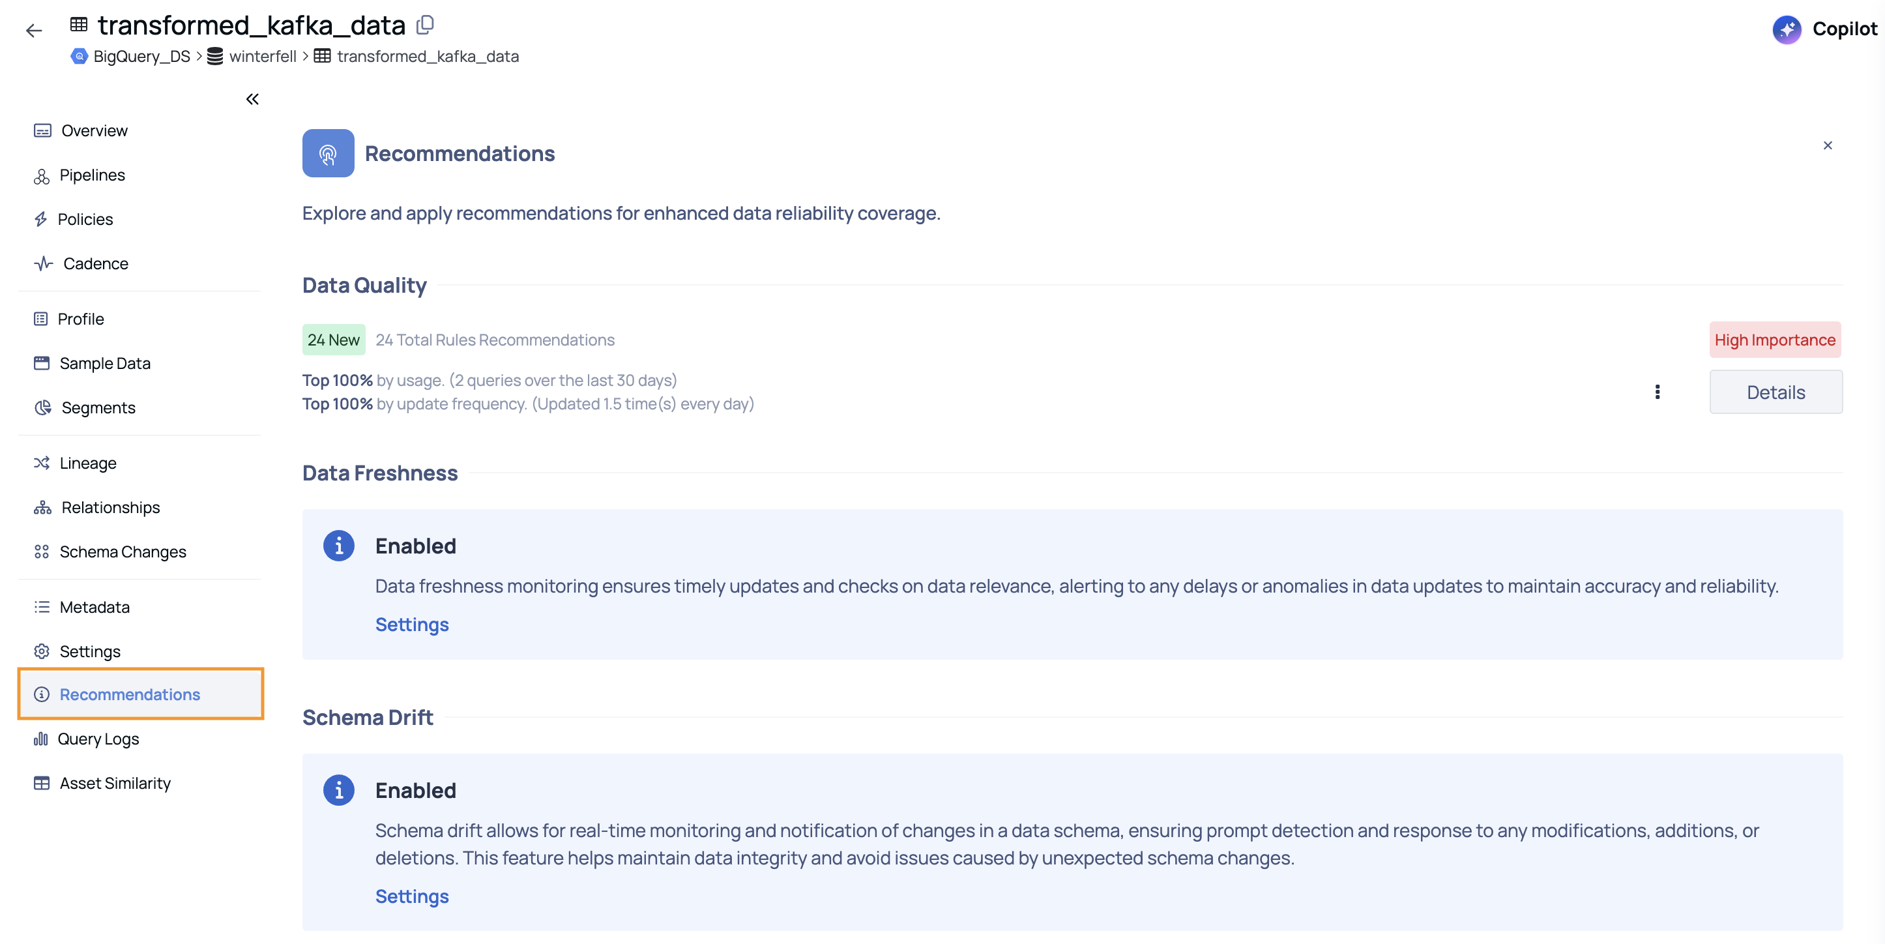Open the Cadence pulse icon item

tap(43, 263)
